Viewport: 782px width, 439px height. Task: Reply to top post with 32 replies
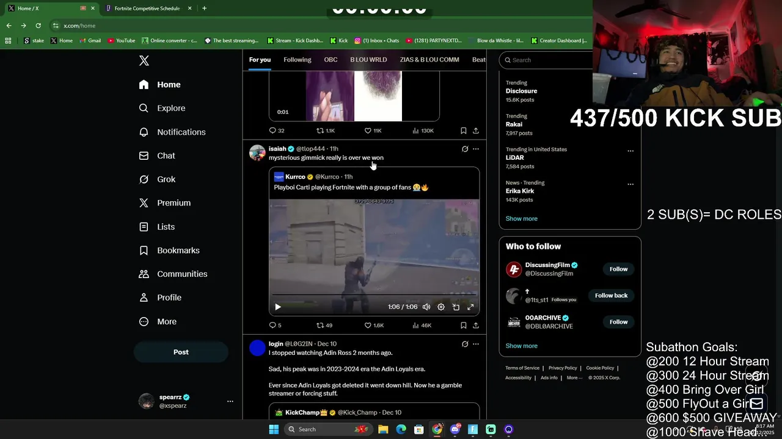(277, 130)
